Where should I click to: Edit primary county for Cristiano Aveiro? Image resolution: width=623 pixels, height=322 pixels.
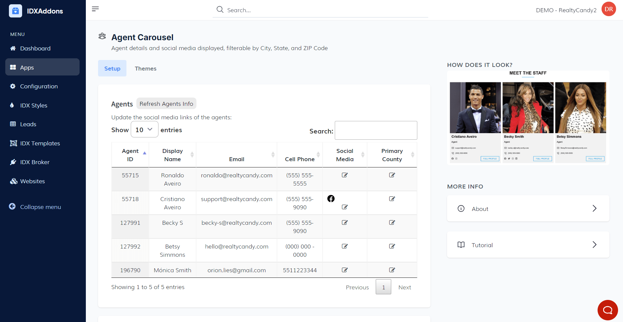click(392, 199)
